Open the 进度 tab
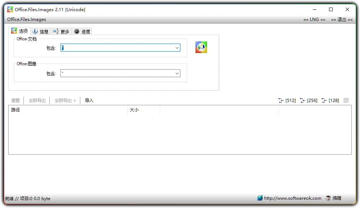Viewport: 360px width, 208px height. click(82, 31)
